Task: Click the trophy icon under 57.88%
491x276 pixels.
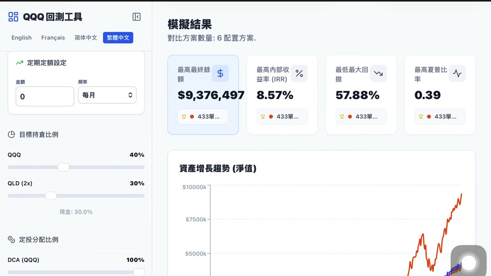Action: [x=342, y=117]
